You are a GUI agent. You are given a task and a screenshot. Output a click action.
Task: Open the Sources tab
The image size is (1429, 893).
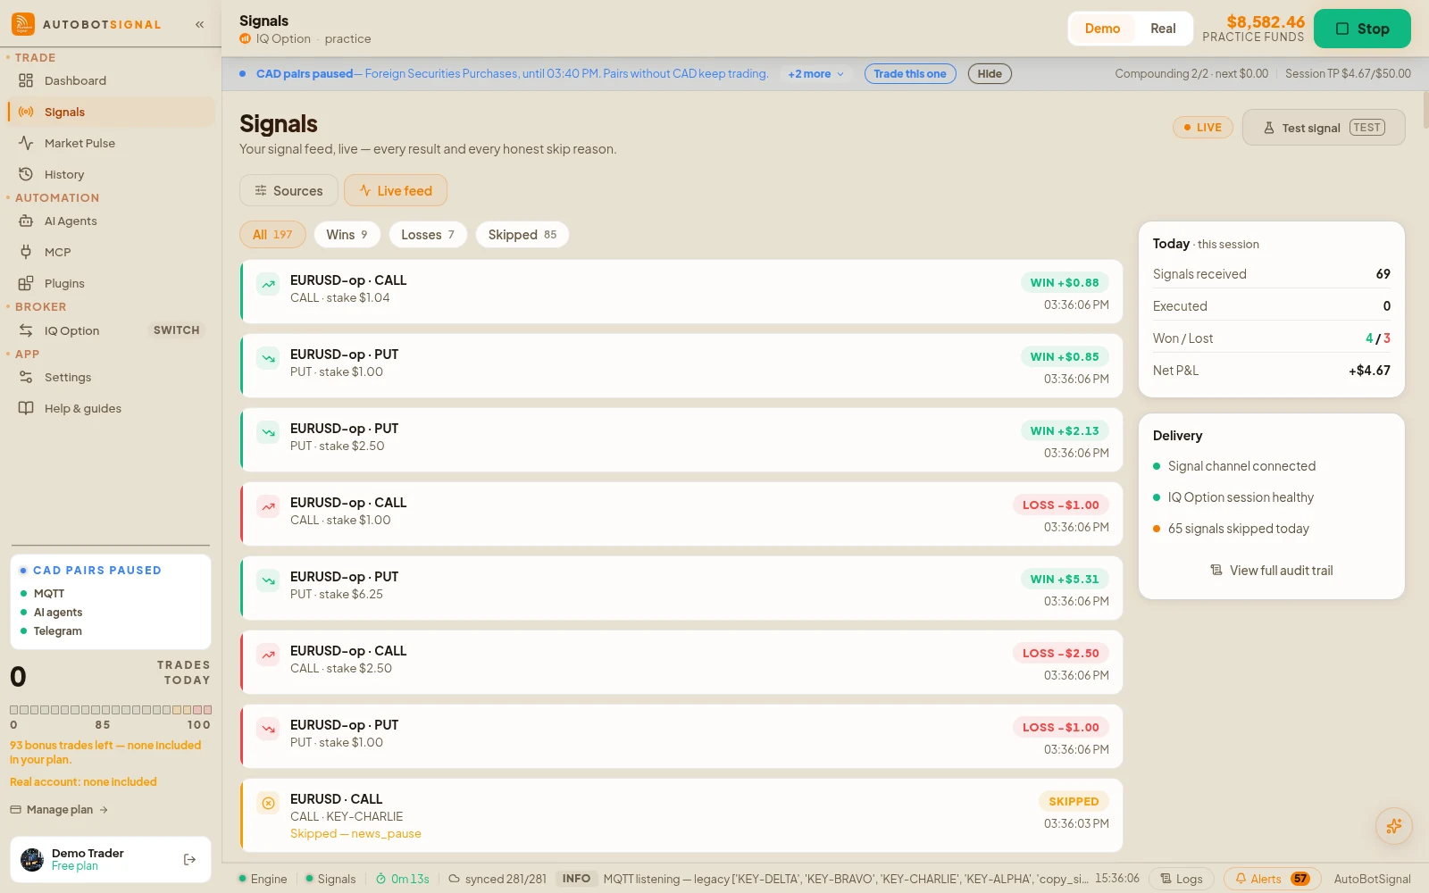(288, 190)
